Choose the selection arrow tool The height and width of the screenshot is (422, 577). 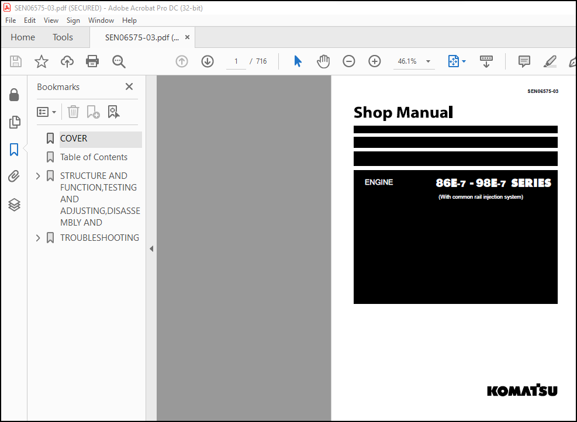point(298,61)
